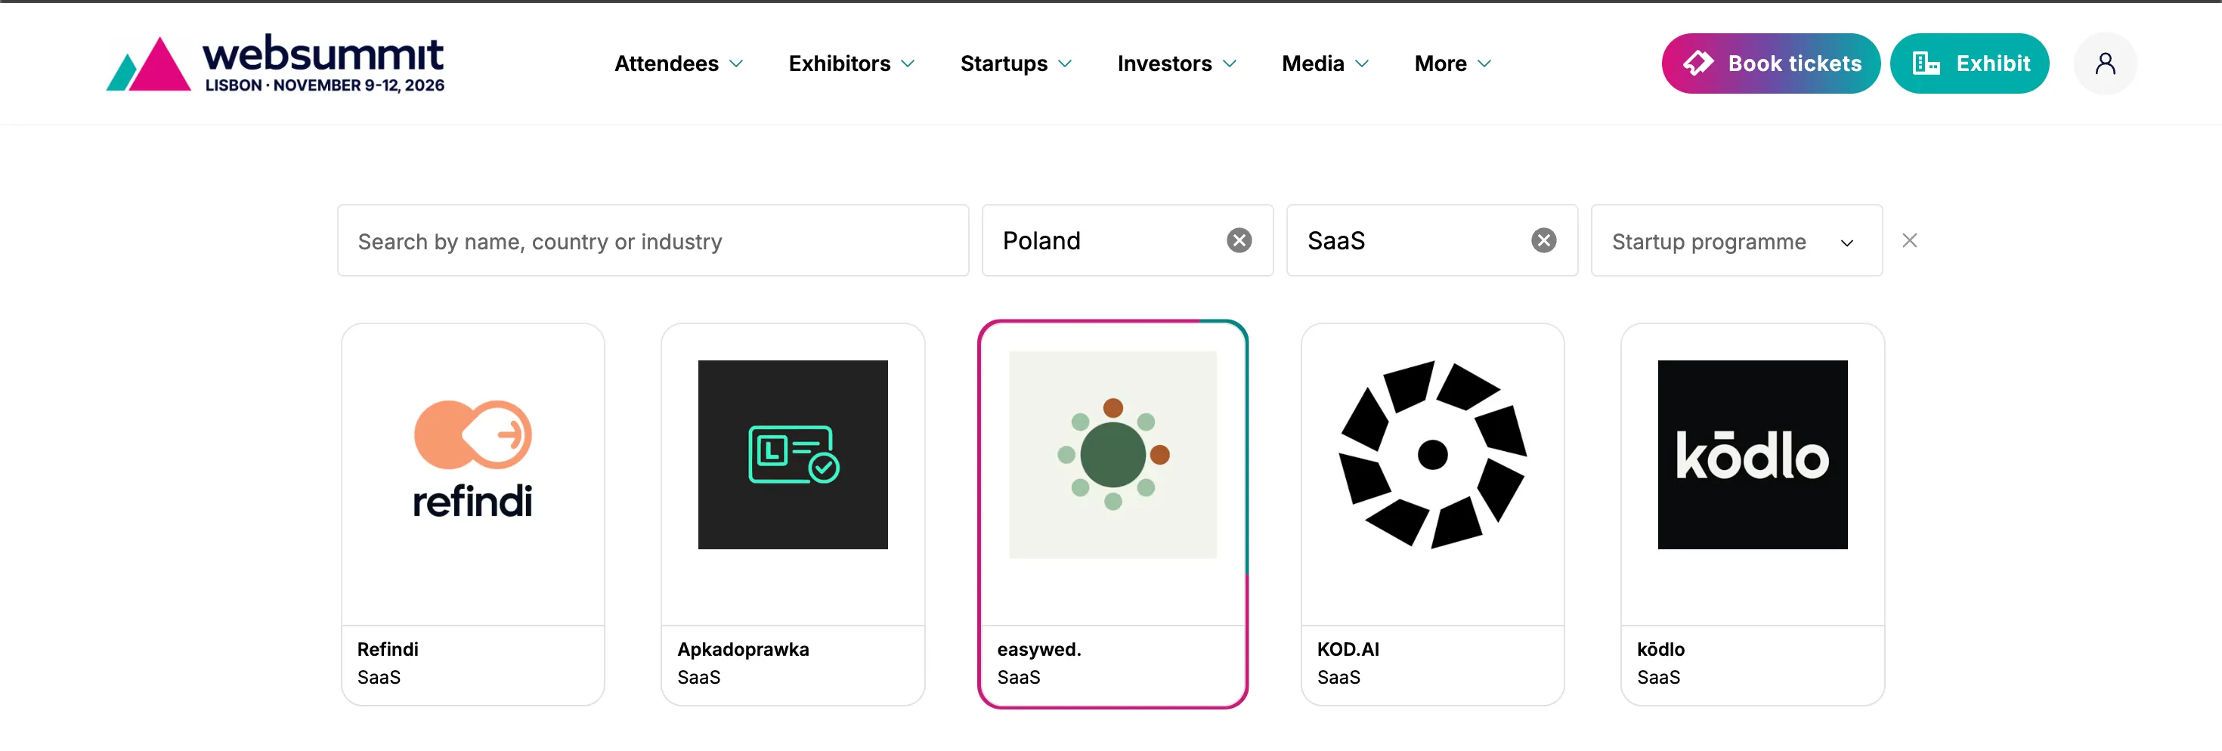Screen dimensions: 2222x751
Task: Open the More menu
Action: point(1453,63)
